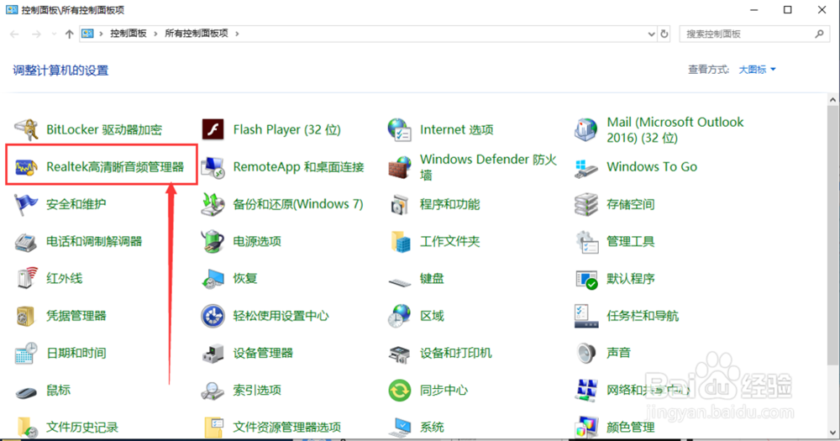
Task: Click the 默认程序 icon
Action: point(586,279)
